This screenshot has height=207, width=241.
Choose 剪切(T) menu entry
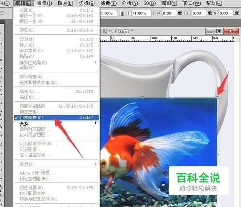(x=56, y=39)
